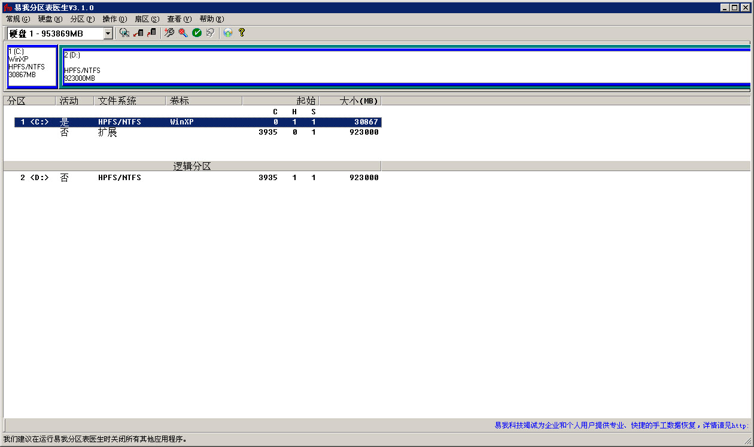The width and height of the screenshot is (754, 447).
Task: Open the 常规 menu
Action: (x=17, y=19)
